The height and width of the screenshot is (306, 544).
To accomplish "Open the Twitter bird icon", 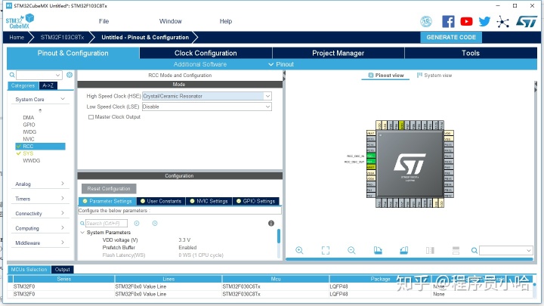I will coord(484,21).
